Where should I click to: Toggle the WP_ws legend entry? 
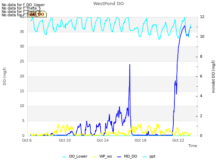pos(102,157)
